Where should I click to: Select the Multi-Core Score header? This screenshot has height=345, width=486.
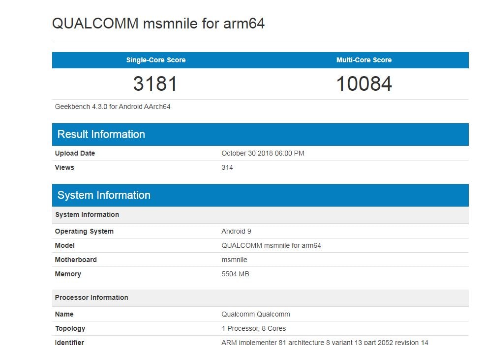click(364, 60)
